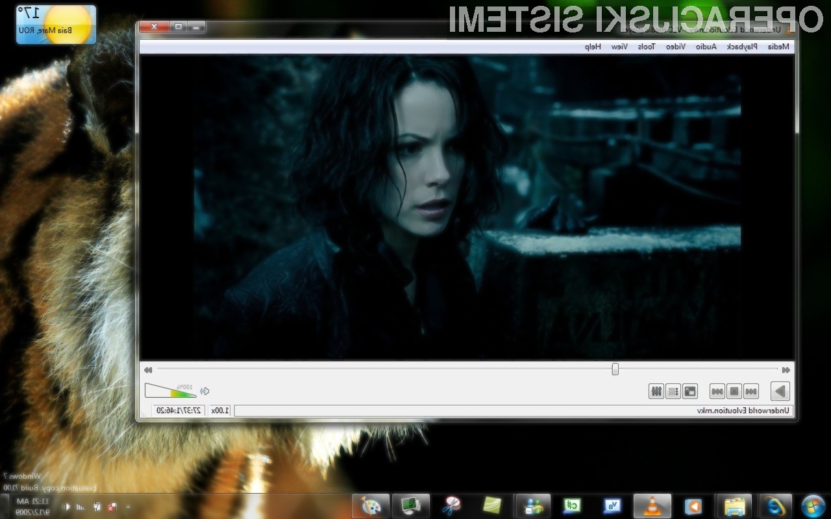Image resolution: width=831 pixels, height=519 pixels.
Task: Open the Visual Basic taskbar icon
Action: click(612, 506)
